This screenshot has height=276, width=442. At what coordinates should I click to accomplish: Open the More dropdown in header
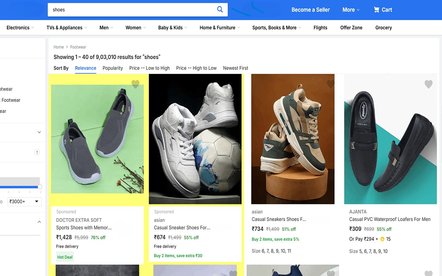point(351,10)
